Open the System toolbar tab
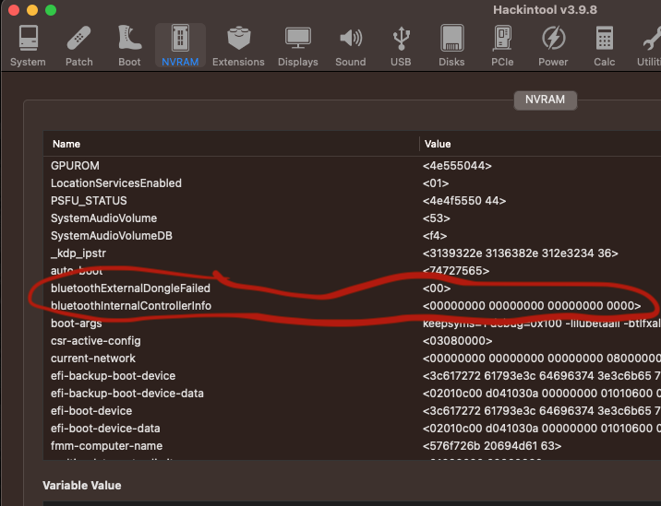 tap(28, 46)
